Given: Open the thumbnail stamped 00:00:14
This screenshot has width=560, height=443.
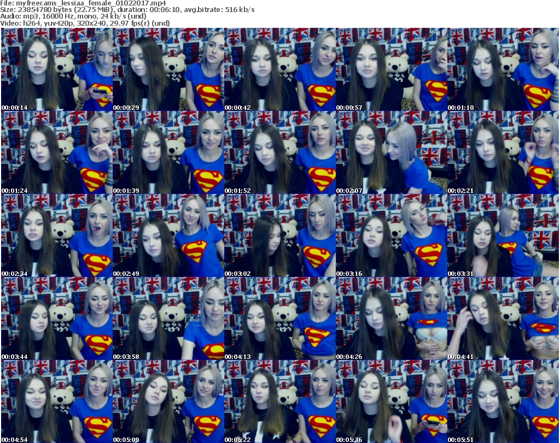Looking at the screenshot, I should click(x=57, y=69).
